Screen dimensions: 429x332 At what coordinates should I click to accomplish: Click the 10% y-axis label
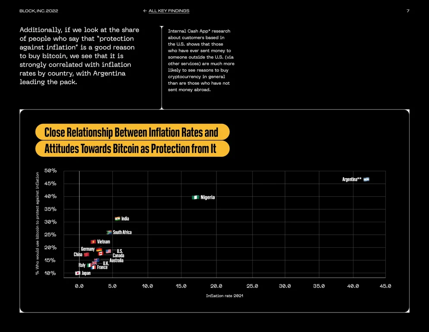(50, 273)
